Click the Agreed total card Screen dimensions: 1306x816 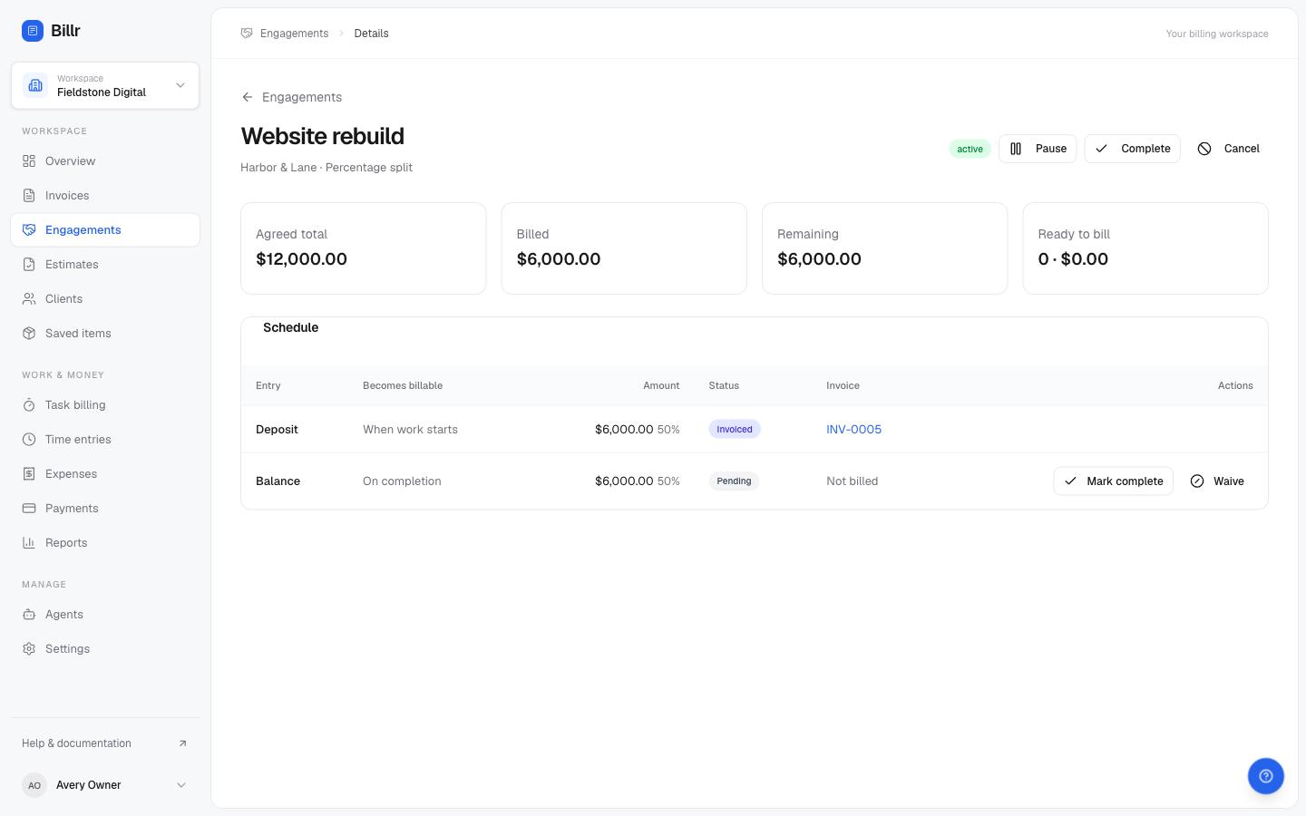[364, 248]
